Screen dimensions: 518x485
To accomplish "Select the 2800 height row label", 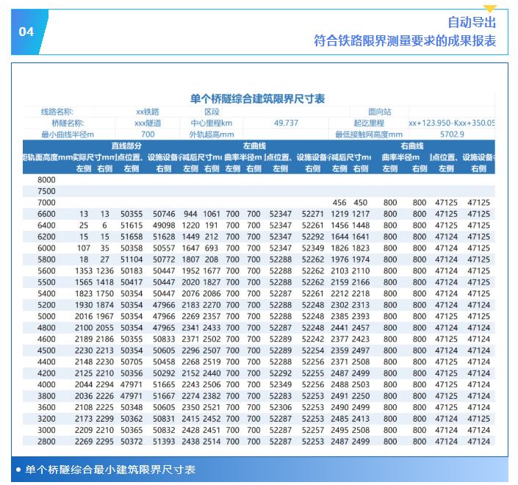I will click(46, 442).
